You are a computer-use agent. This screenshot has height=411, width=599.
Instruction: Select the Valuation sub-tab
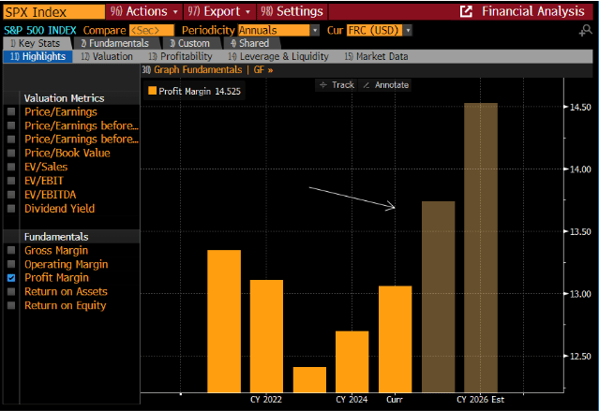tap(107, 56)
